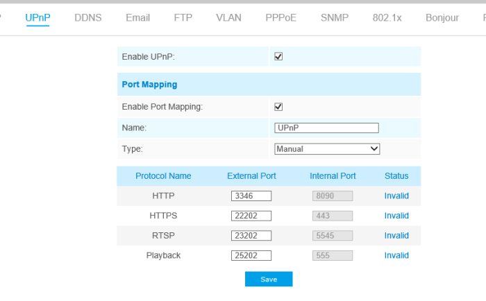Image resolution: width=486 pixels, height=301 pixels.
Task: Click the HTTP protocol name cell
Action: tap(163, 196)
